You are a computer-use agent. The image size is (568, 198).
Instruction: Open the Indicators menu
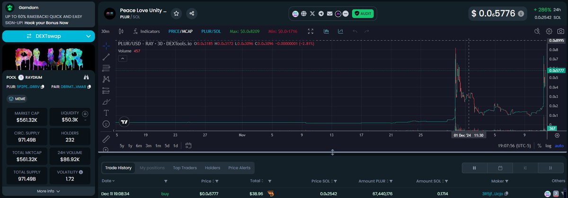pyautogui.click(x=147, y=31)
